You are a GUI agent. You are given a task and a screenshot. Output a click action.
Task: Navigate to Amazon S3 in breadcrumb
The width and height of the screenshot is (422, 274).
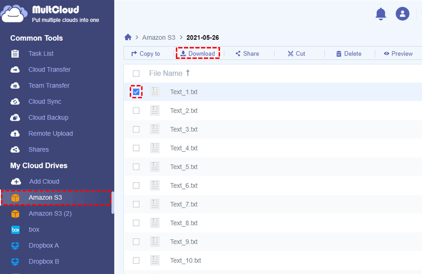click(159, 38)
